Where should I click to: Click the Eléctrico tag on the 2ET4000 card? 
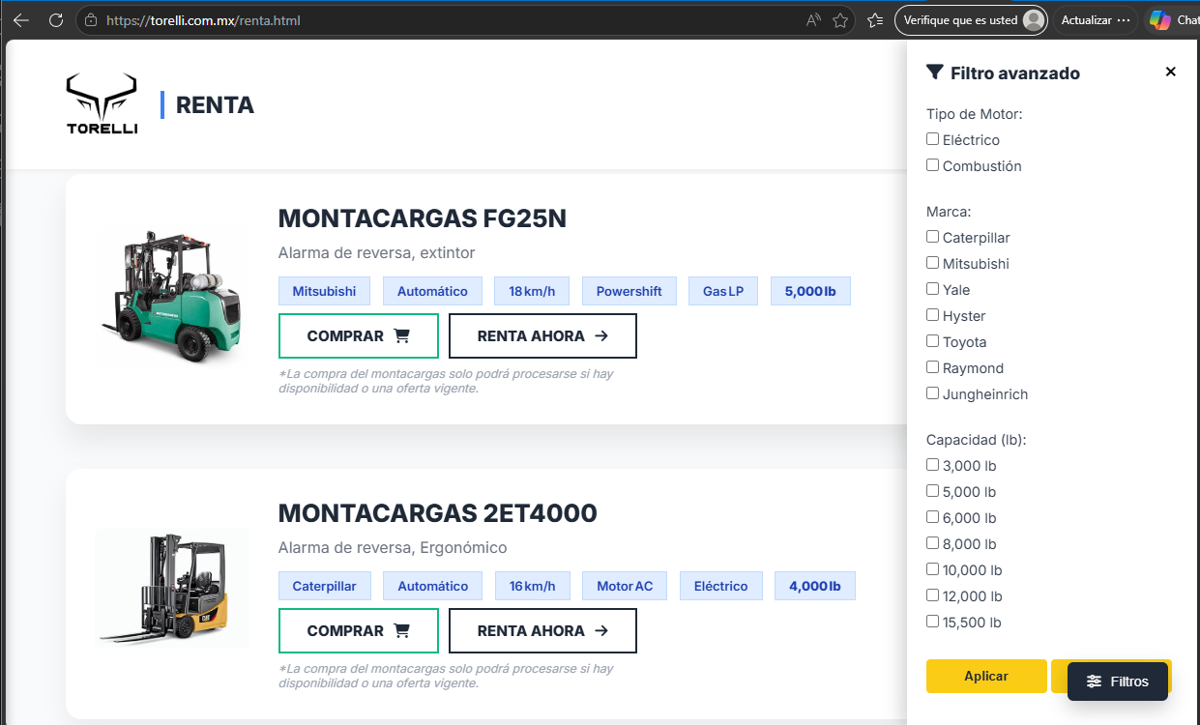(x=720, y=586)
